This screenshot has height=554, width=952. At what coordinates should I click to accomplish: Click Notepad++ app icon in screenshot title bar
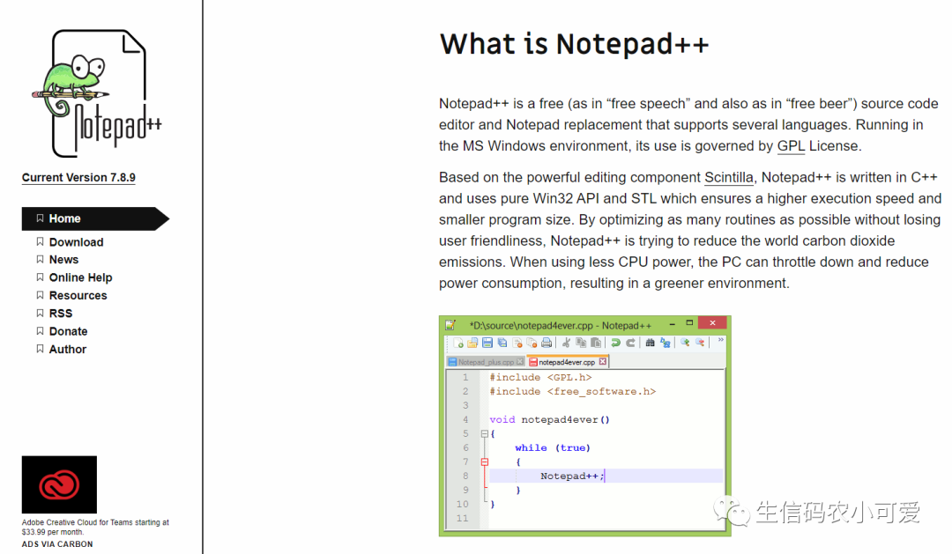pyautogui.click(x=450, y=325)
